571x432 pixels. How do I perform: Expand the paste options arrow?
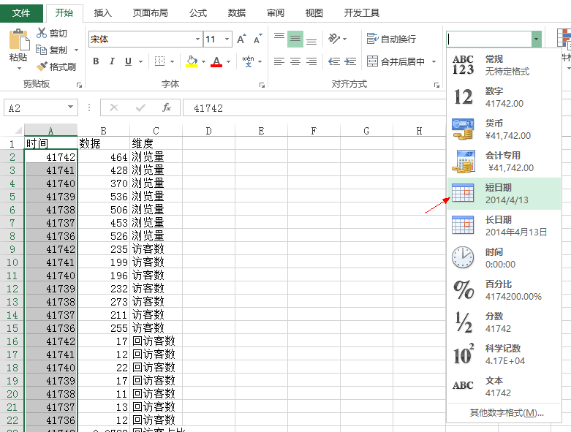(x=19, y=68)
